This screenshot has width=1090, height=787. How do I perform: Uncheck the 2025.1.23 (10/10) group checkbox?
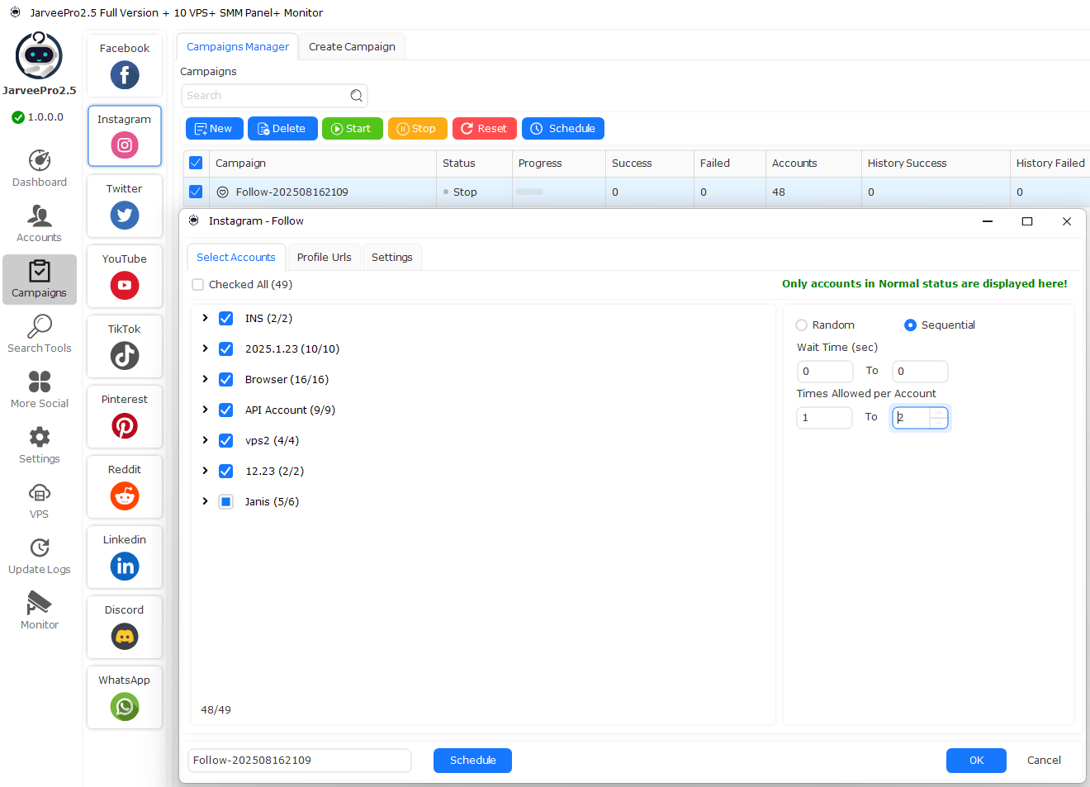225,349
